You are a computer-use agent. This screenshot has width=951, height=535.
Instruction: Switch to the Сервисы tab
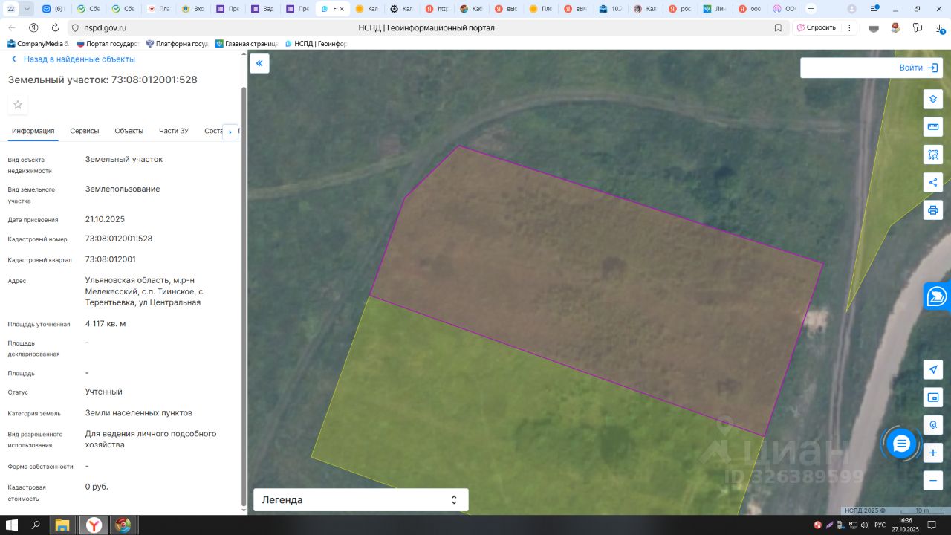point(84,131)
